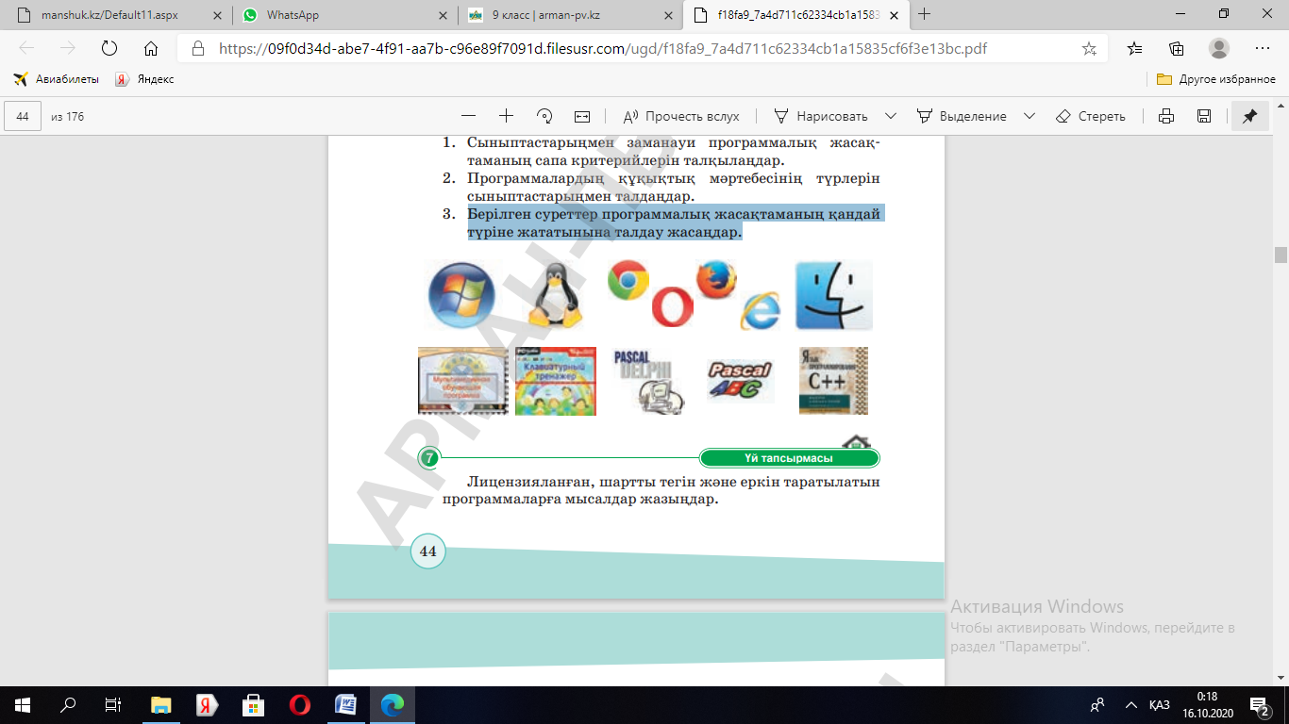Screen dimensions: 1289x724
Task: Launch Yandex Browser from the taskbar
Action: 208,704
